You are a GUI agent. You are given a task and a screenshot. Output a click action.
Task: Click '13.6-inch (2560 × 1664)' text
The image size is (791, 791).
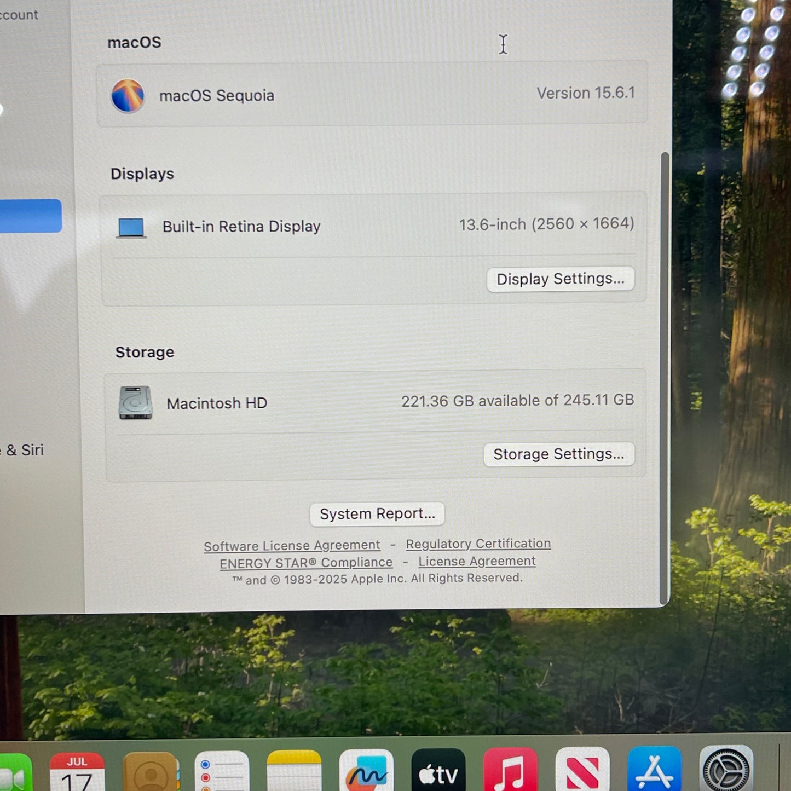(546, 224)
